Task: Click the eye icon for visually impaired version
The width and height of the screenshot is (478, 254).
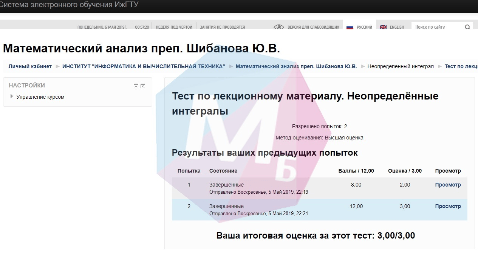Action: 278,27
